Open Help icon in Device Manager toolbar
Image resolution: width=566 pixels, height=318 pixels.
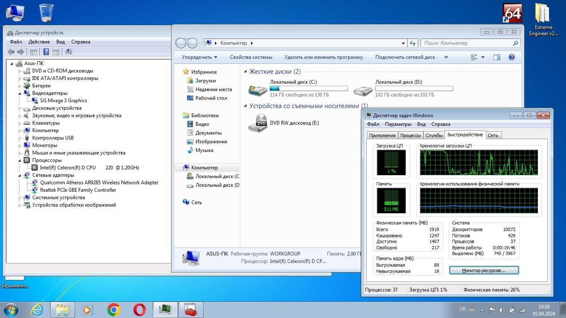pyautogui.click(x=46, y=52)
